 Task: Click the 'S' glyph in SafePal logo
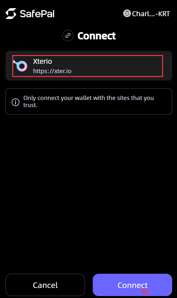11,14
